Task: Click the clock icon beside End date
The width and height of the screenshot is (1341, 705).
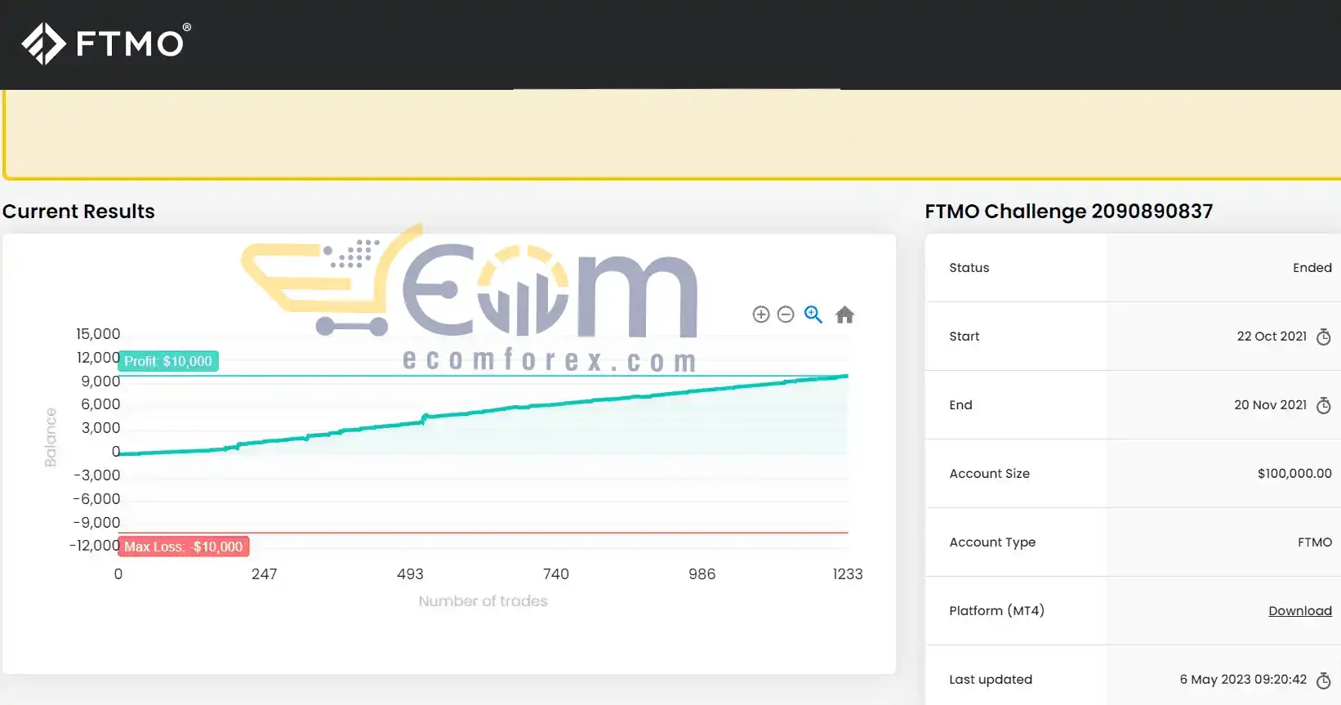Action: pos(1324,405)
